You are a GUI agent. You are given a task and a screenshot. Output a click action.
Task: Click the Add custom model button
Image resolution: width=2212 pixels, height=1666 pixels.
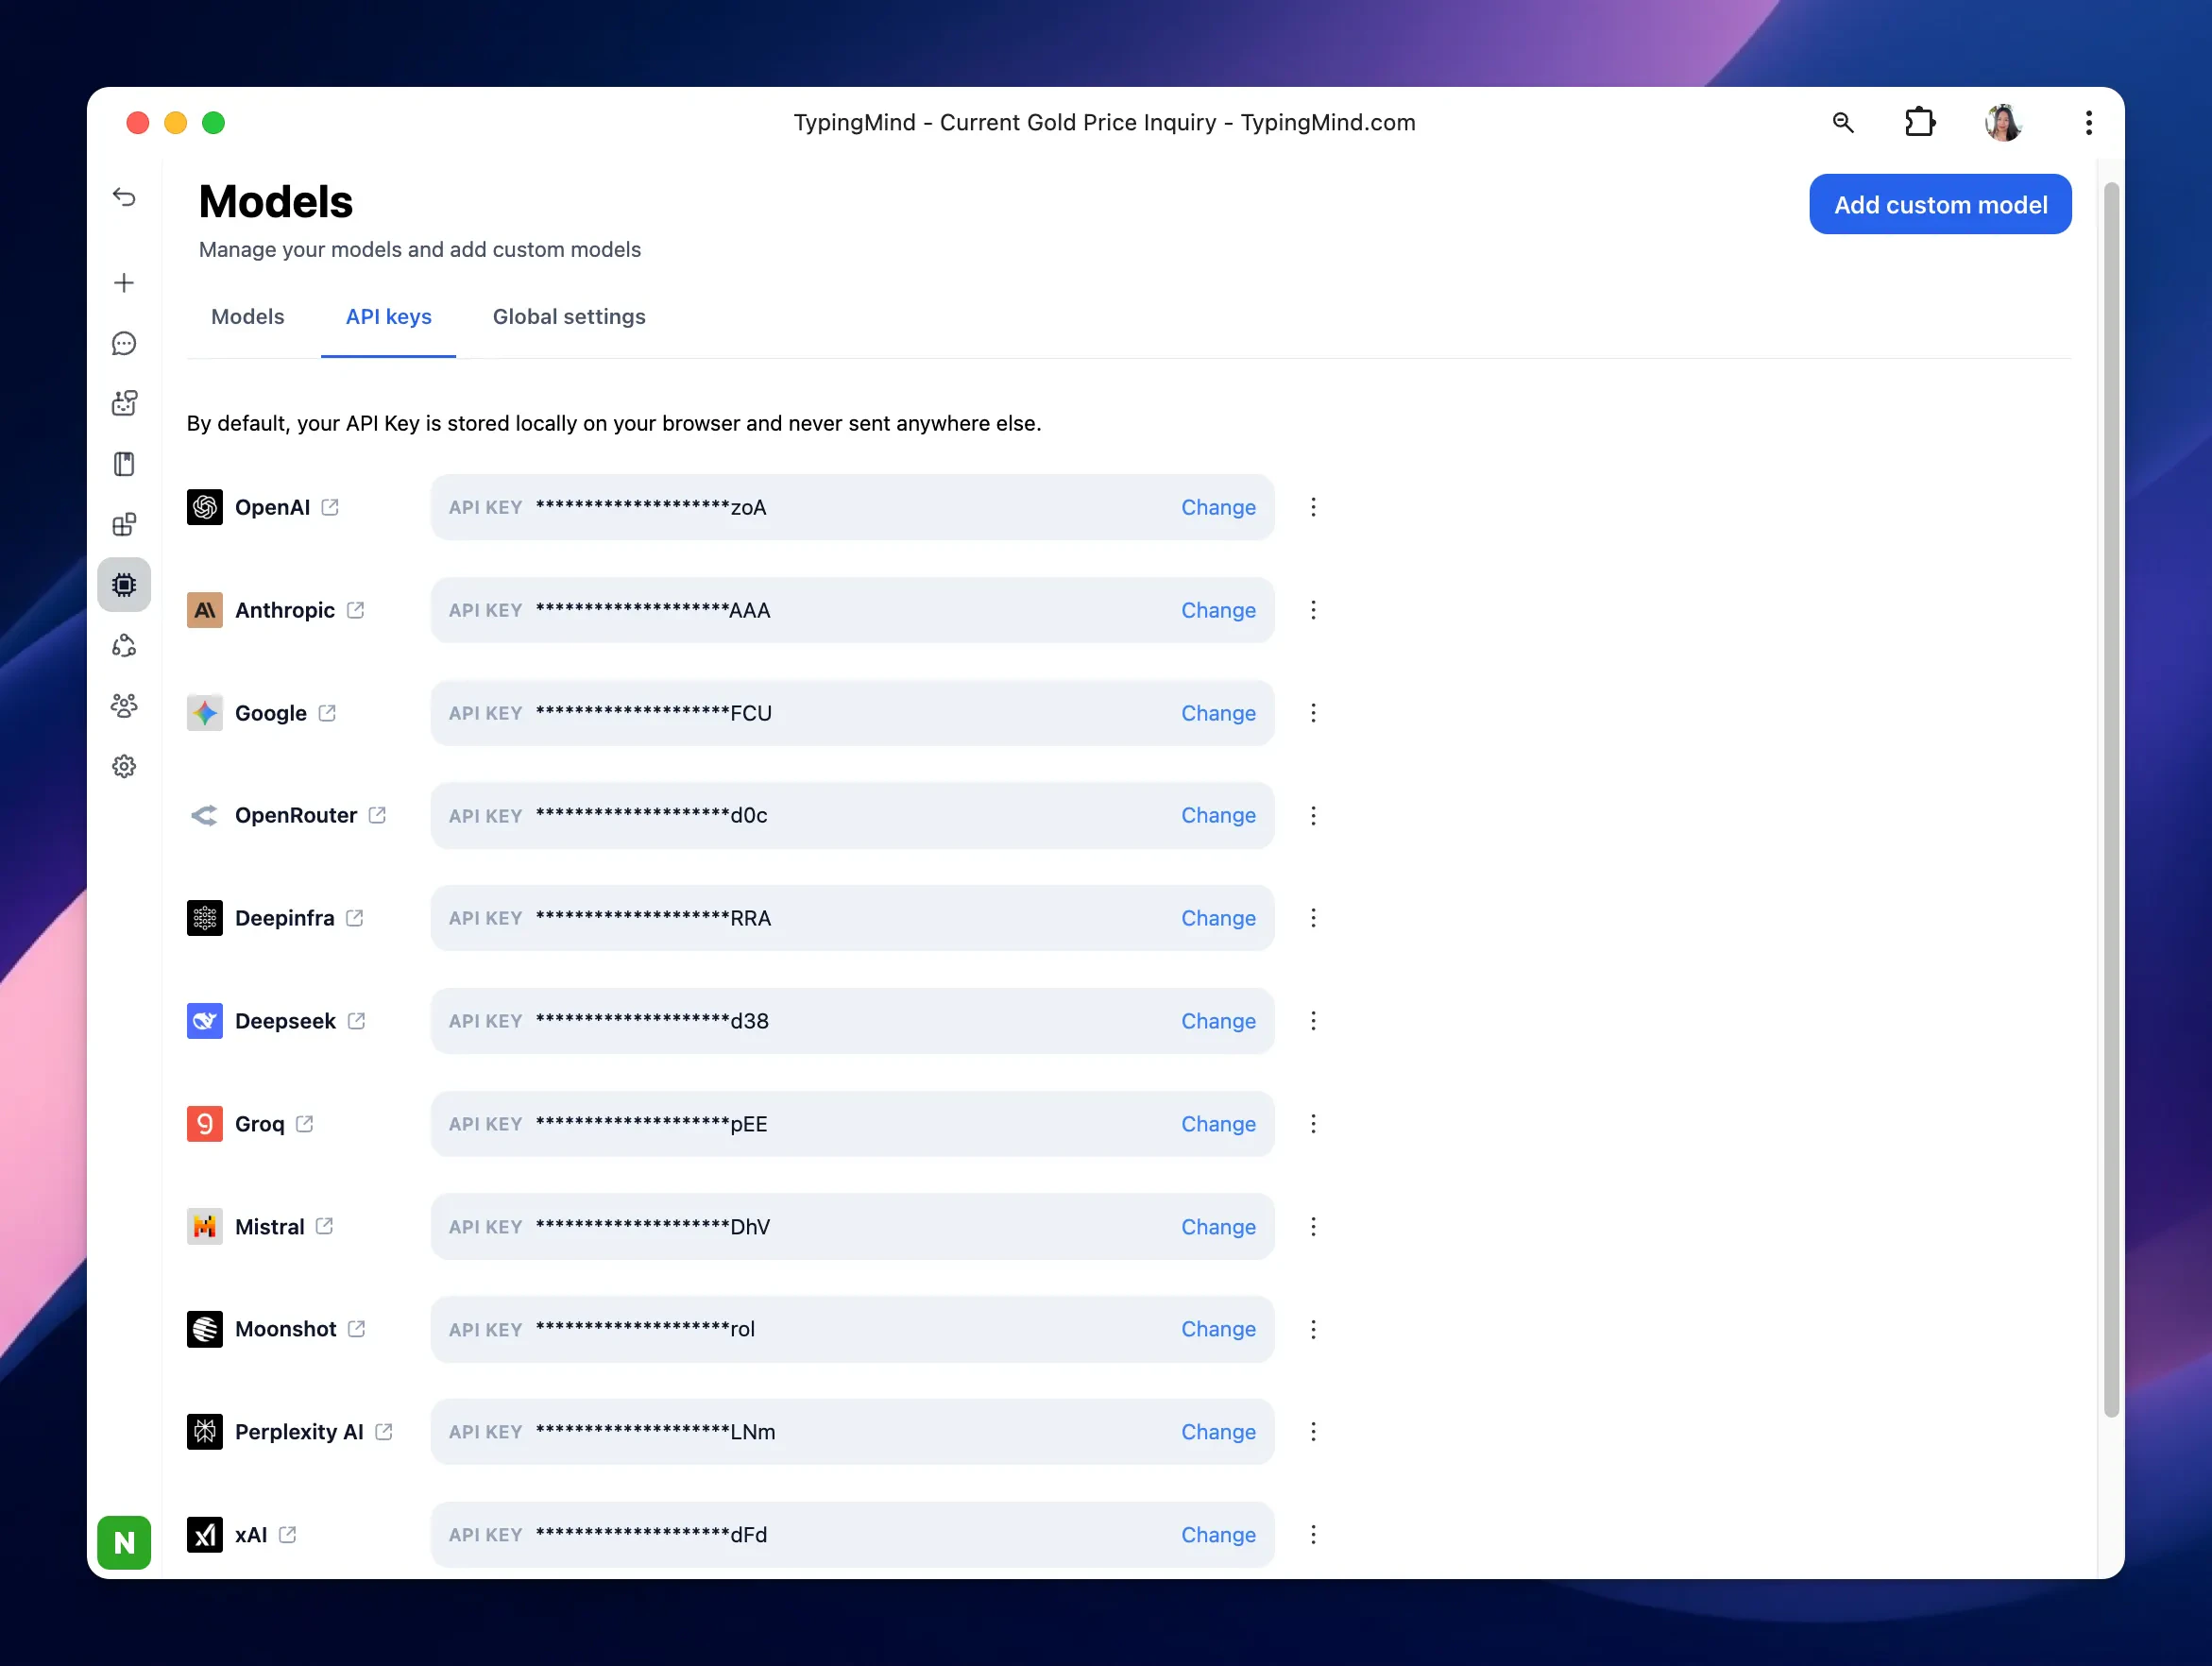point(1940,205)
